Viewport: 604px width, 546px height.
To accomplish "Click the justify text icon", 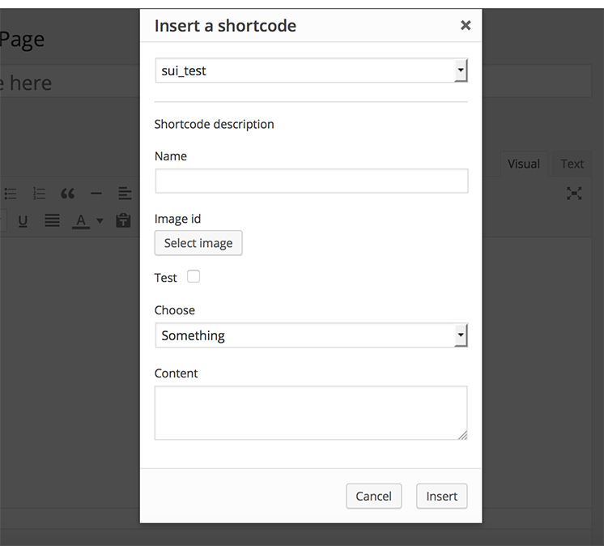I will click(52, 220).
